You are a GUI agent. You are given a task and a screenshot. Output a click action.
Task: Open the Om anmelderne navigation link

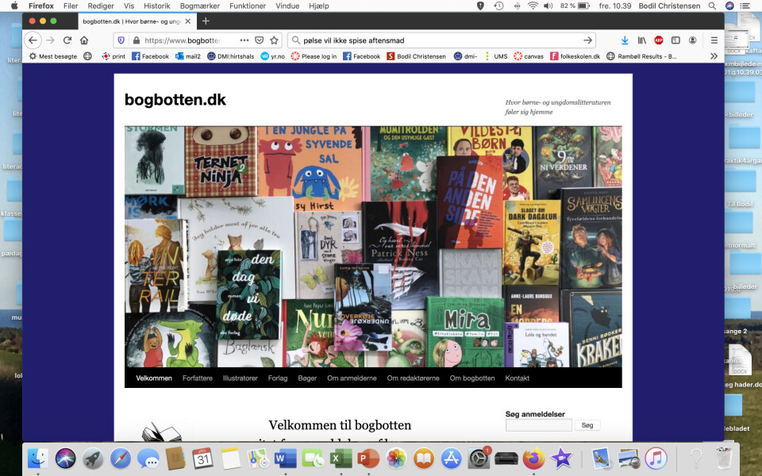pos(352,378)
